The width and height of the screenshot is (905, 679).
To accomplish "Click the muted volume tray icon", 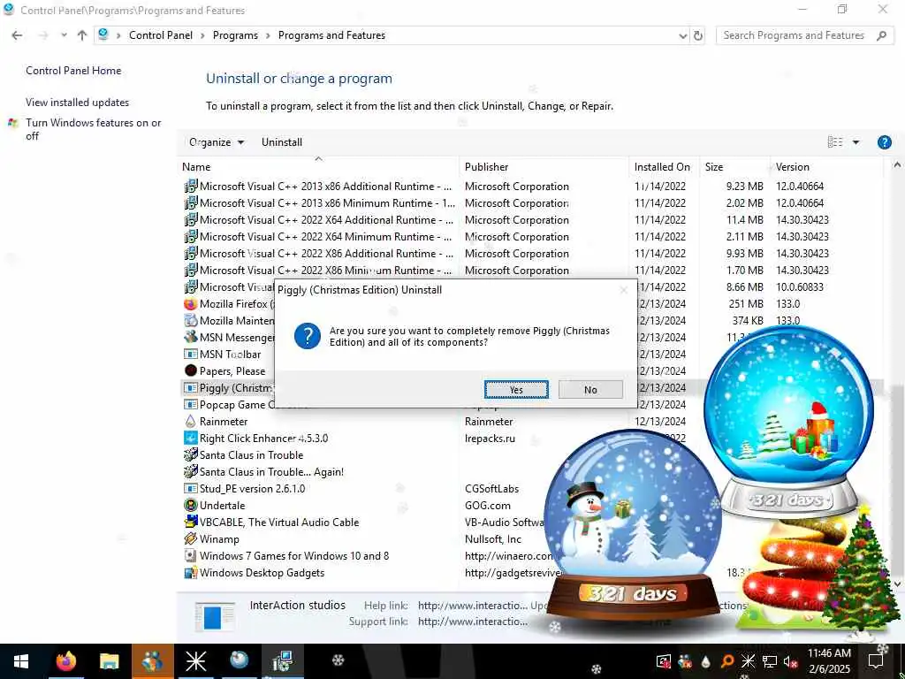I will 790,661.
